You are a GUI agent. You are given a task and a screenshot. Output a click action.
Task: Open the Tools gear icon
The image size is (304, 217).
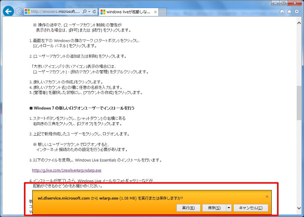[297, 12]
